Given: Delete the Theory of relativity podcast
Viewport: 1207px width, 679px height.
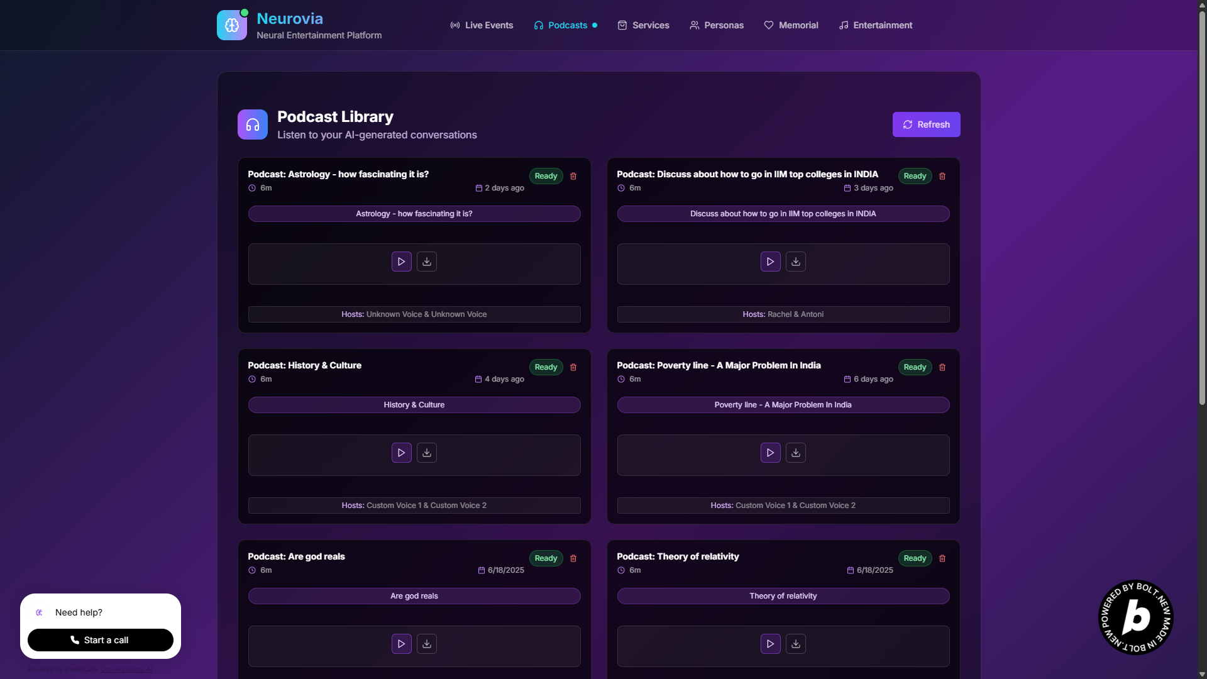Looking at the screenshot, I should [942, 558].
